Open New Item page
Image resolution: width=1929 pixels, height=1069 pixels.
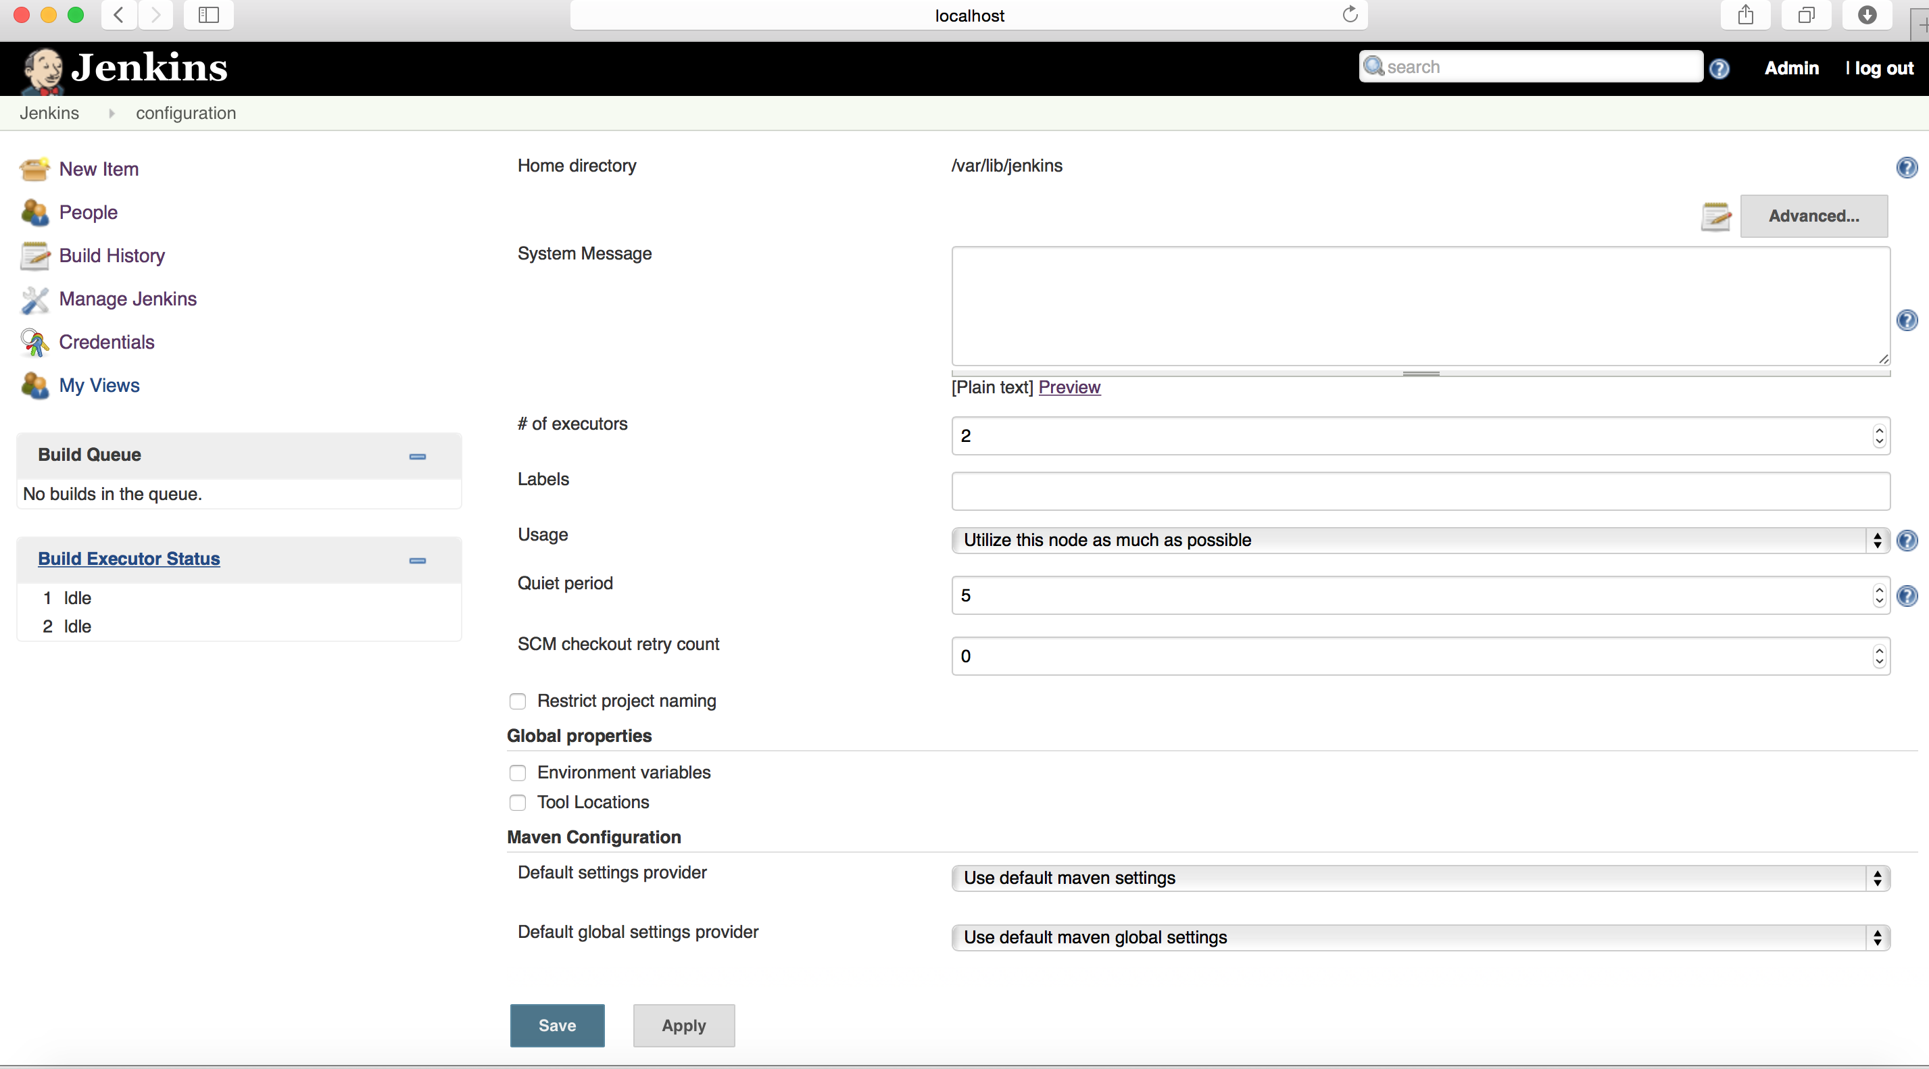(x=99, y=169)
